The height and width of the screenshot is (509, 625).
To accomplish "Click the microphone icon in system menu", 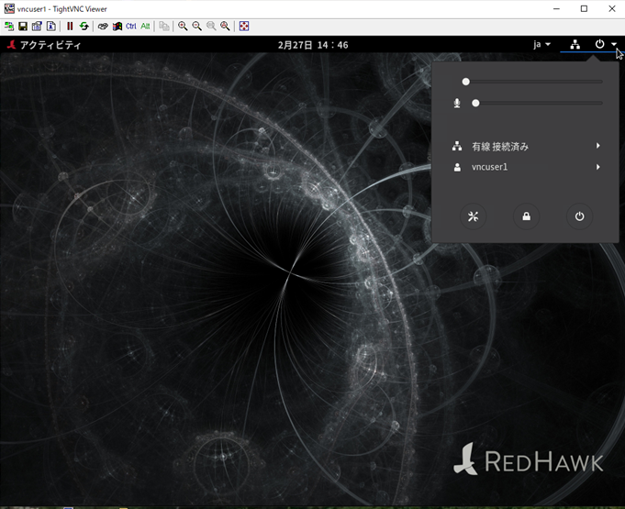I will [x=457, y=103].
